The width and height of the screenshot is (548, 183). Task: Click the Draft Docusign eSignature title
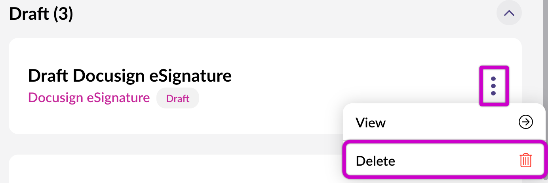pos(129,75)
